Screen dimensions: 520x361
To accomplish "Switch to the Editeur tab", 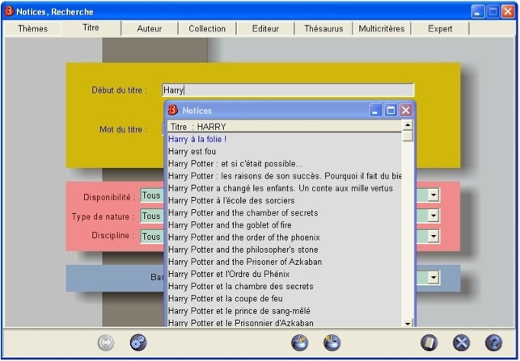I will tap(265, 29).
